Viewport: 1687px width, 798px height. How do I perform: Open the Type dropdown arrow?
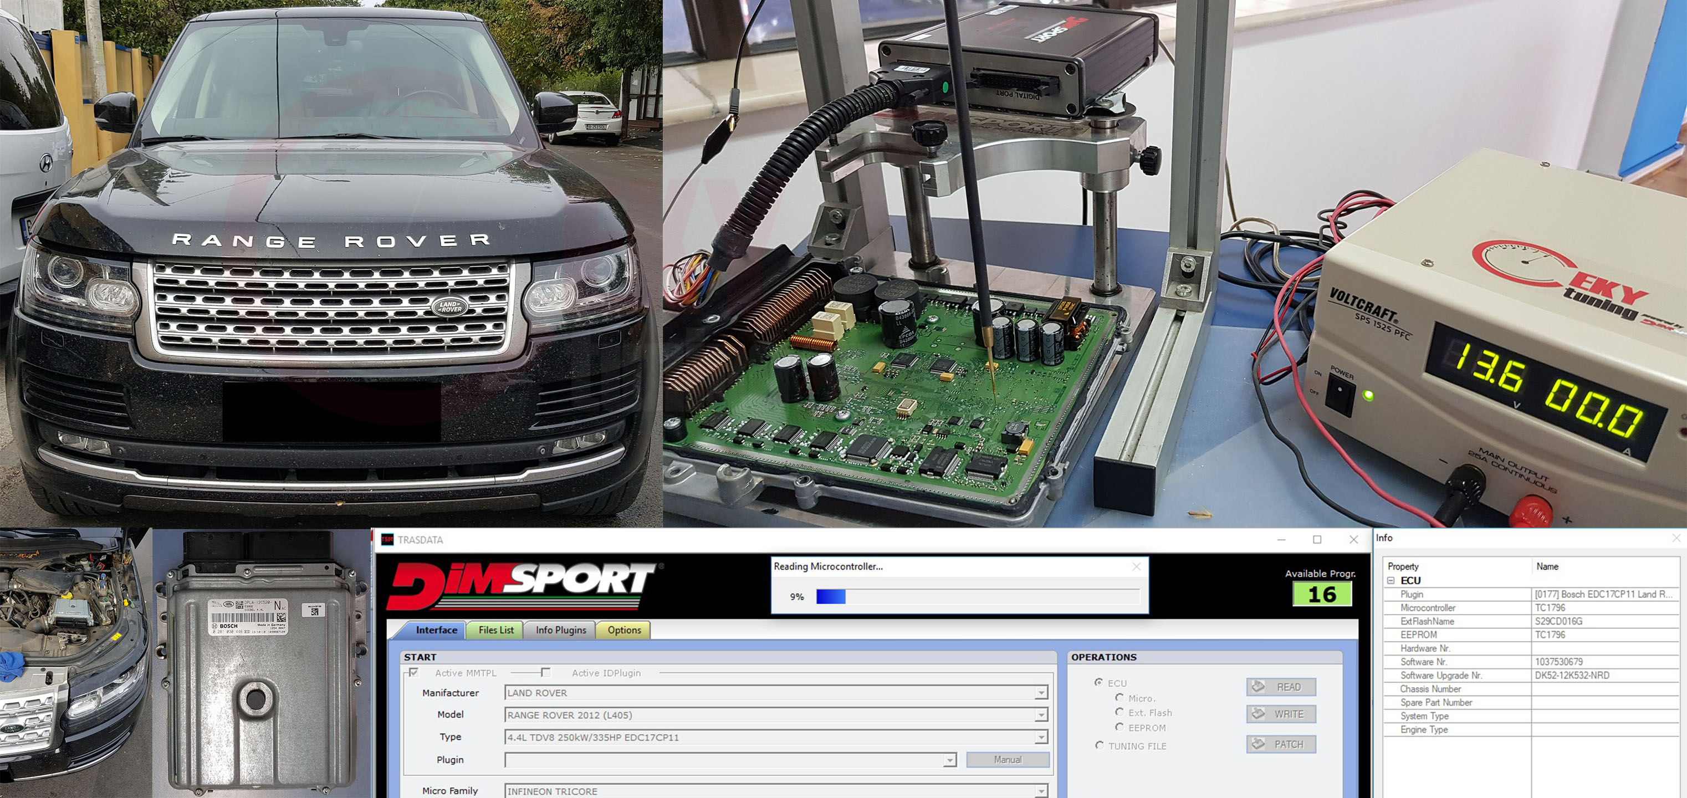point(1041,737)
